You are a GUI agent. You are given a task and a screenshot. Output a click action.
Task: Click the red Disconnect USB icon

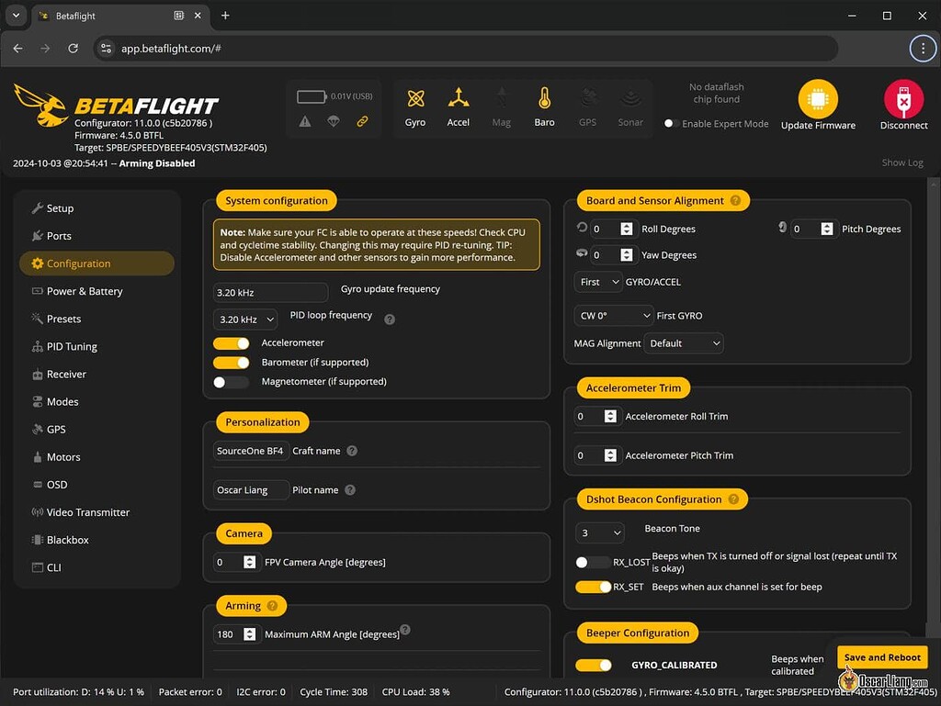pyautogui.click(x=904, y=99)
